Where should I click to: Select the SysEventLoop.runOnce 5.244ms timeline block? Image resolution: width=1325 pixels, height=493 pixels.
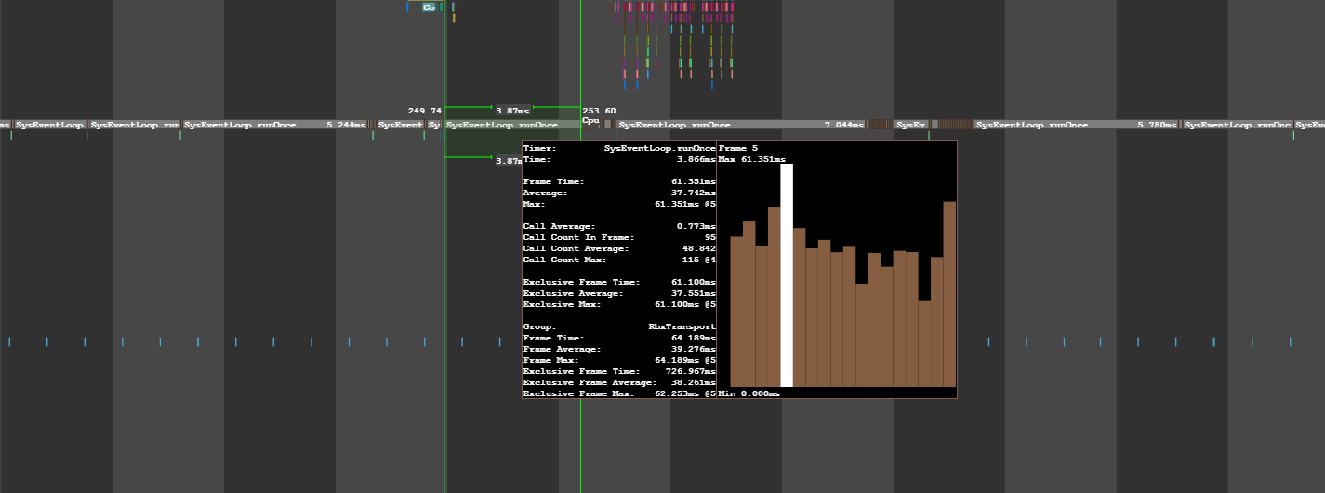[x=274, y=125]
